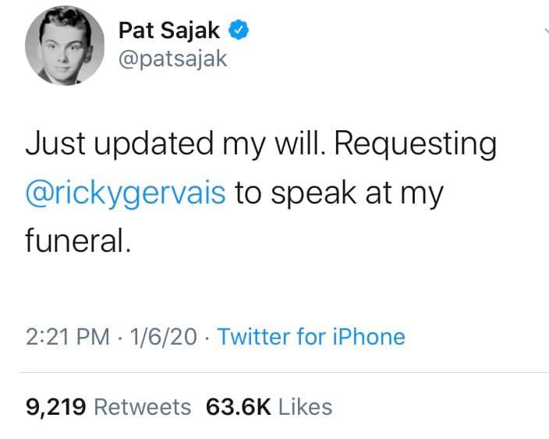View the 9,219 retweet count
This screenshot has height=439, width=549.
pos(55,407)
